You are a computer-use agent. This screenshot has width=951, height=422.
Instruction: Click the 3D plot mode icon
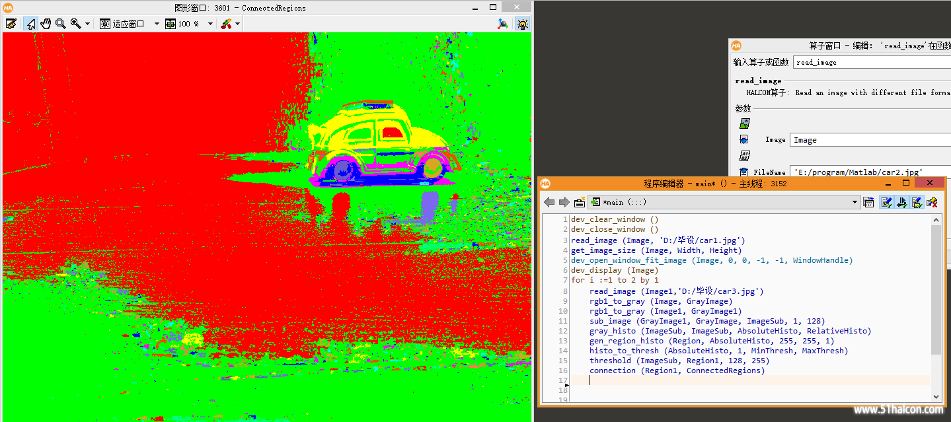[x=504, y=24]
